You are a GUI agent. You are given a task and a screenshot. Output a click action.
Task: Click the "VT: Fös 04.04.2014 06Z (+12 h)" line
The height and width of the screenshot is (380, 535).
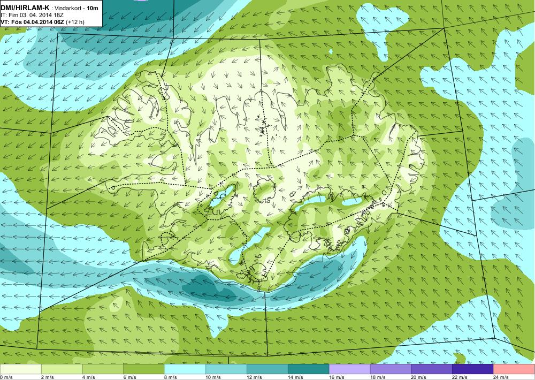click(x=42, y=22)
